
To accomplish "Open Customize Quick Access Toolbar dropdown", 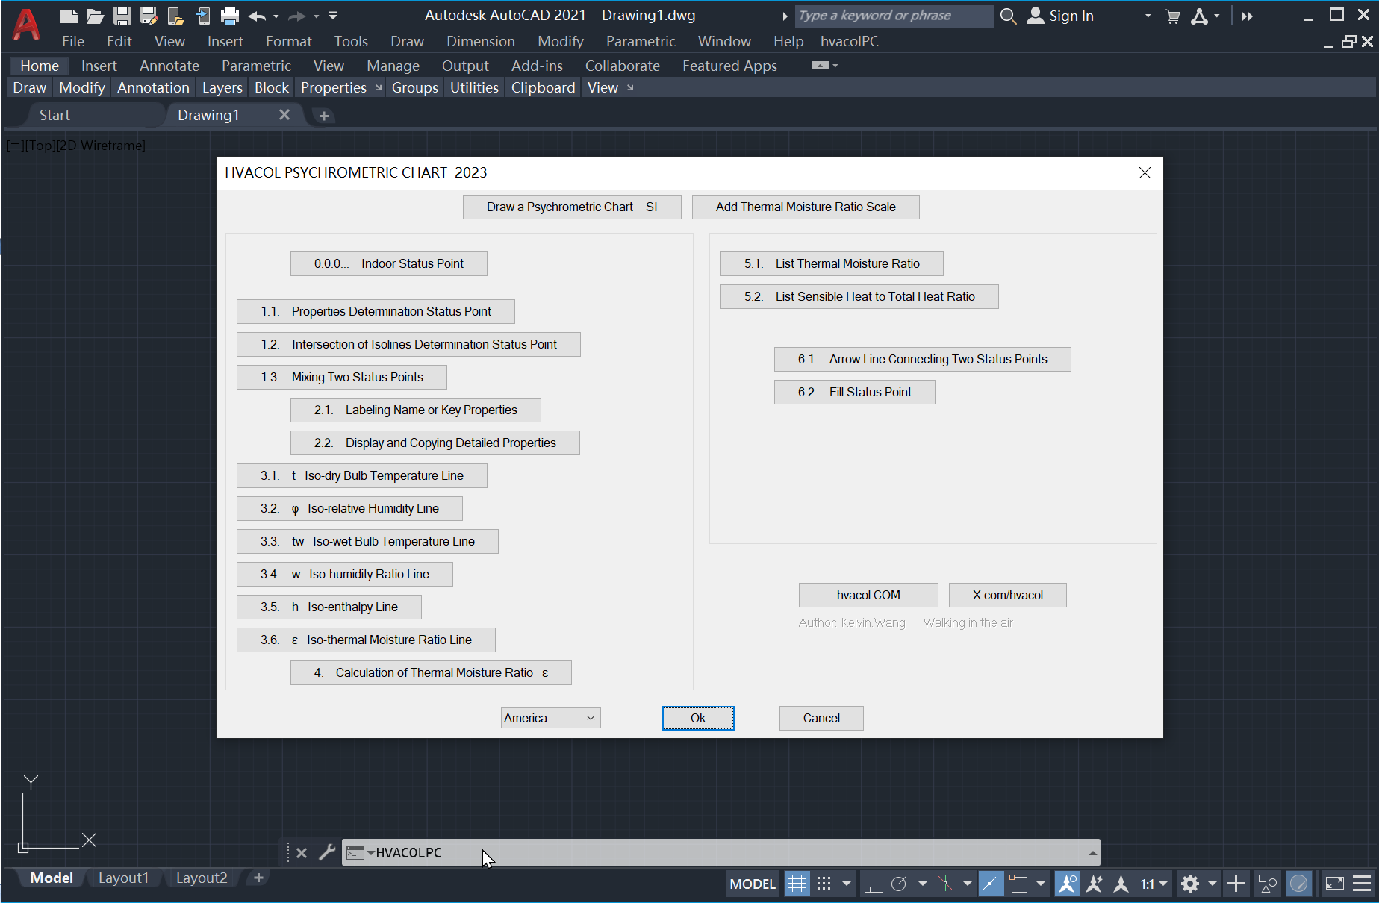I will 333,16.
